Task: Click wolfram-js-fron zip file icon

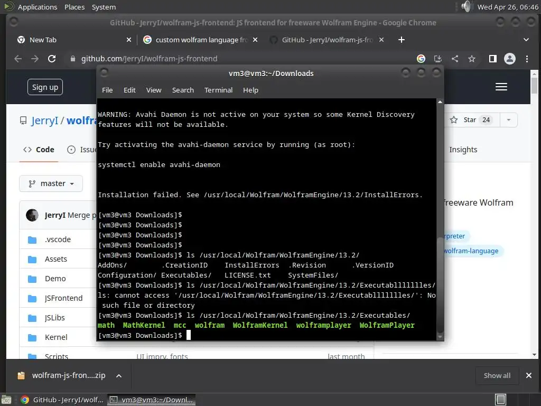Action: (21, 376)
